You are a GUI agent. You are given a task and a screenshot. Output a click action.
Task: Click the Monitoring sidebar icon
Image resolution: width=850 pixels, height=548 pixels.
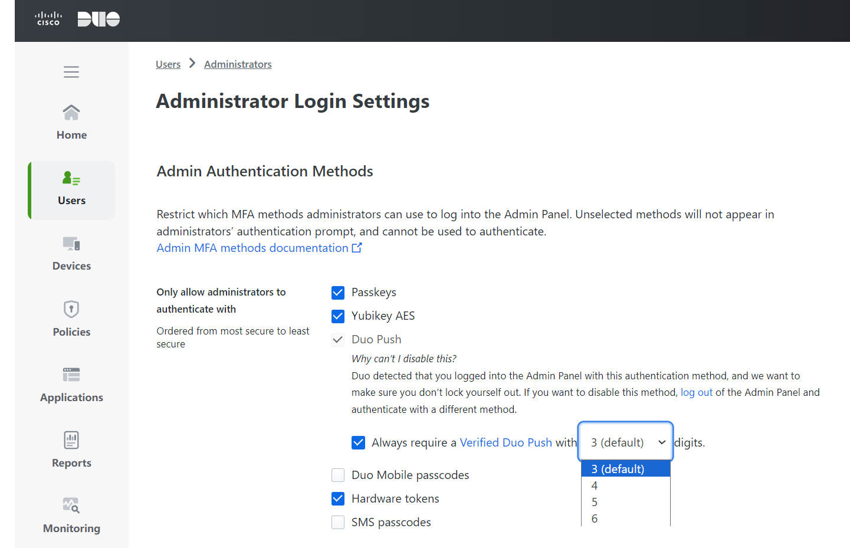(71, 506)
